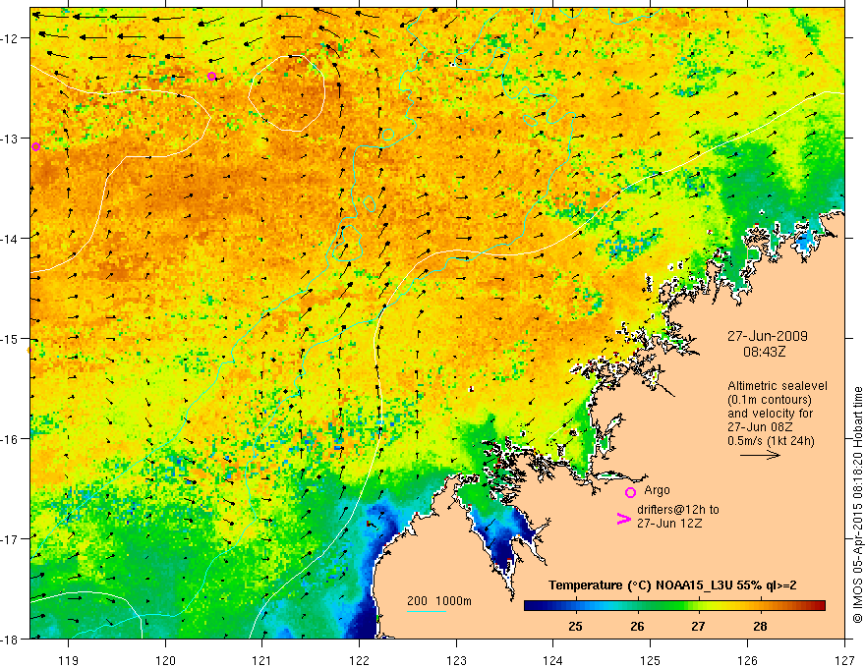The width and height of the screenshot is (865, 668).
Task: Click the colour bar label "25"
Action: [x=575, y=627]
